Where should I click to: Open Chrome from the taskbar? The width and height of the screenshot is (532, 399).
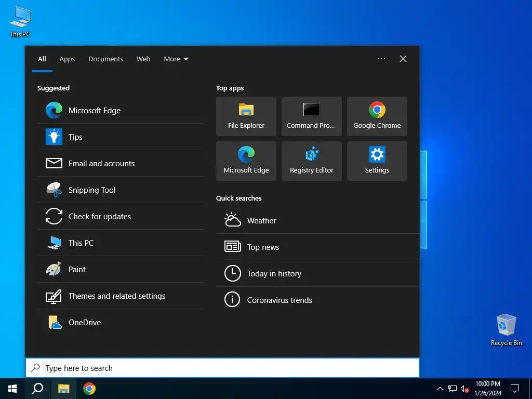point(89,389)
